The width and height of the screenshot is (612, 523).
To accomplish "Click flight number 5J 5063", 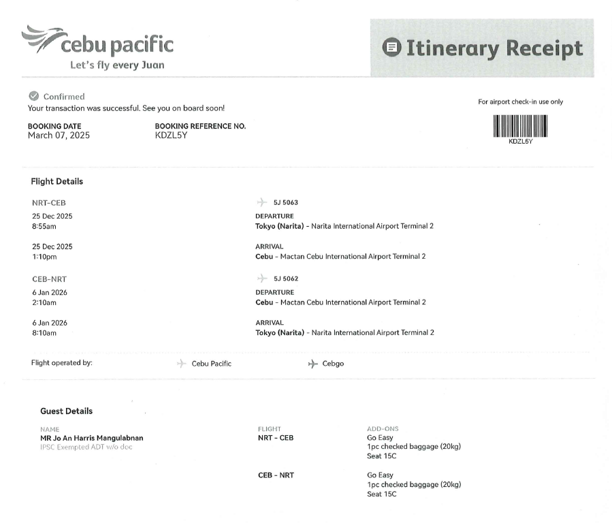I will point(286,203).
